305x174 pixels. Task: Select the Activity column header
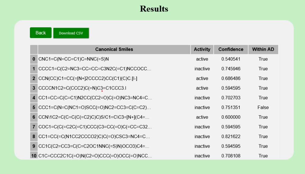pos(202,50)
